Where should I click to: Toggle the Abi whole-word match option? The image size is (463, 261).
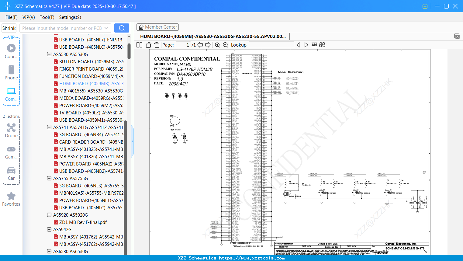click(314, 45)
